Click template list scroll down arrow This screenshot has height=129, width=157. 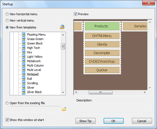63,92
